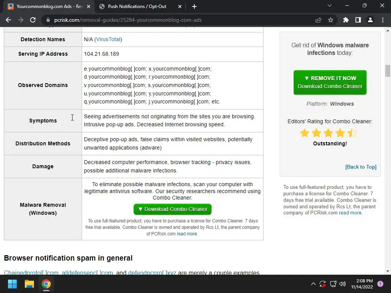Click the scrollbar down arrow
The height and width of the screenshot is (293, 391).
(388, 271)
